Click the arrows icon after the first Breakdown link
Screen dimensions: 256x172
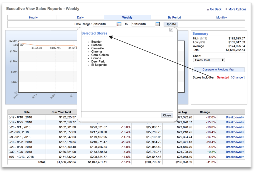[243, 117]
